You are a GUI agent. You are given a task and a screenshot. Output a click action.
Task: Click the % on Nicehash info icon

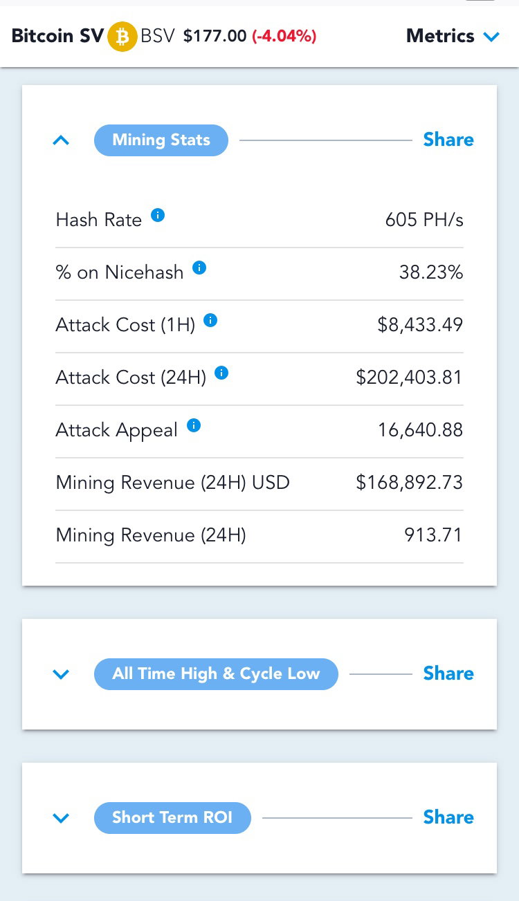pyautogui.click(x=199, y=268)
